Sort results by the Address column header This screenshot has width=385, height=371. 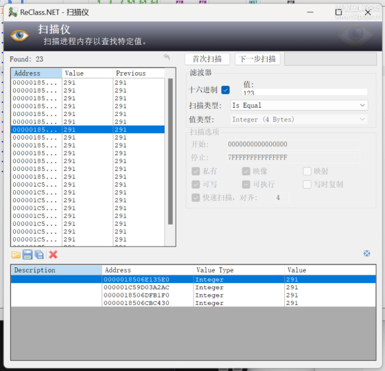click(x=36, y=74)
